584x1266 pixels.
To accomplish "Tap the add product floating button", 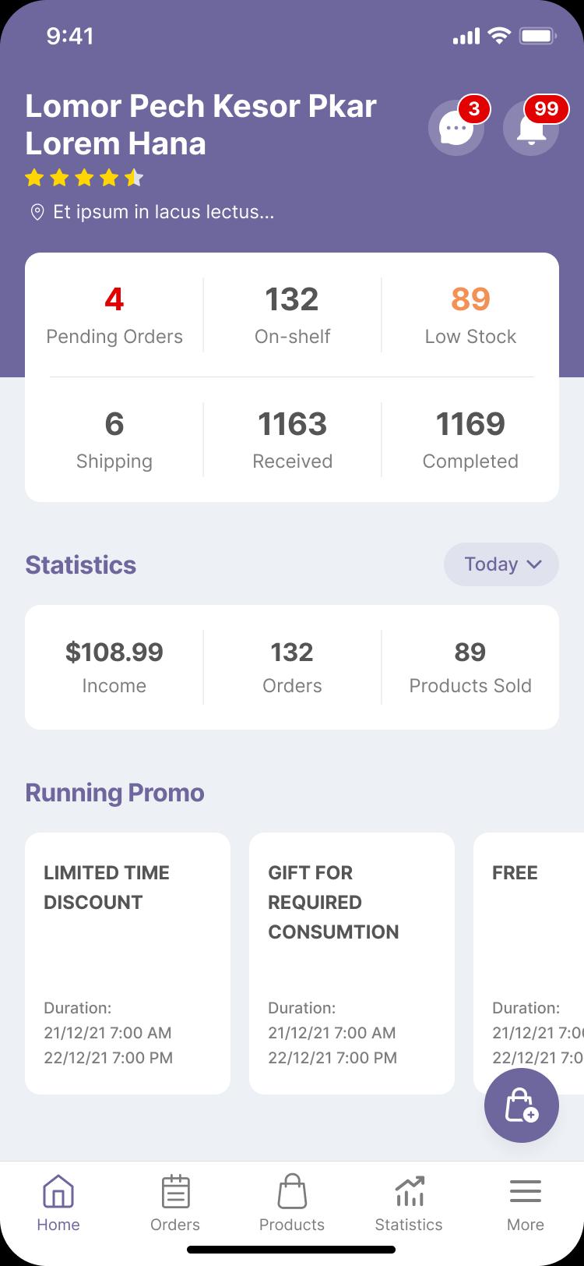I will pyautogui.click(x=522, y=1105).
